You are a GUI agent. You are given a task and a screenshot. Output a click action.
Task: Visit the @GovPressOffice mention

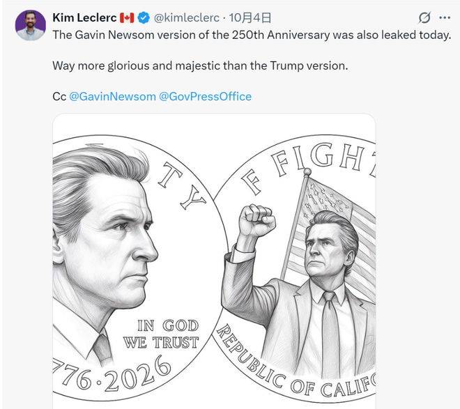click(x=205, y=96)
